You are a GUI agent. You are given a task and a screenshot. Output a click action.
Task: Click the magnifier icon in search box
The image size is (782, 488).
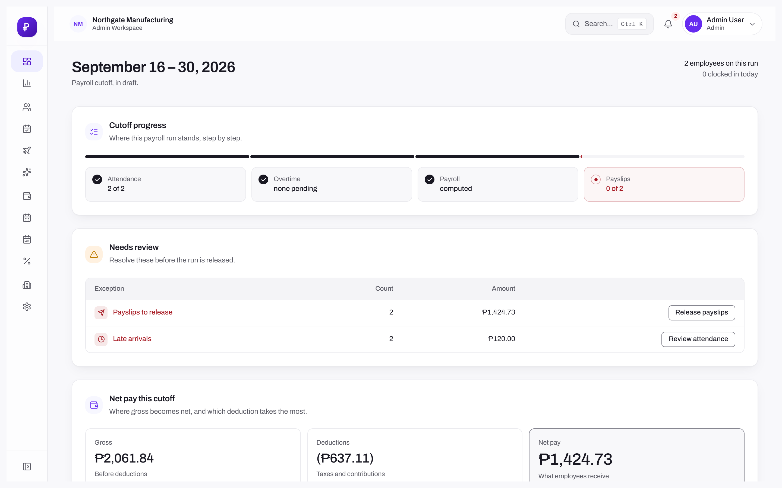pos(576,24)
